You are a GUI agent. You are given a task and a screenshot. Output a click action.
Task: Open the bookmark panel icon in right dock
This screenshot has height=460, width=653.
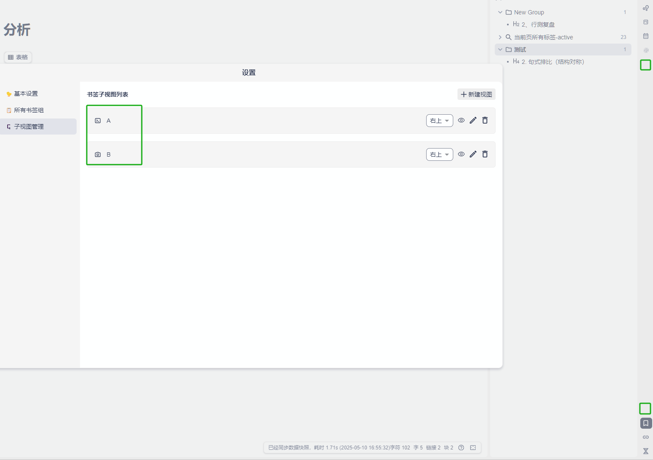coord(646,423)
